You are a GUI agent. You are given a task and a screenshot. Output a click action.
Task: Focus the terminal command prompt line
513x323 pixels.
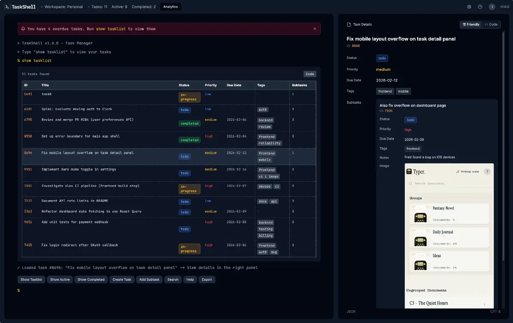pyautogui.click(x=169, y=291)
